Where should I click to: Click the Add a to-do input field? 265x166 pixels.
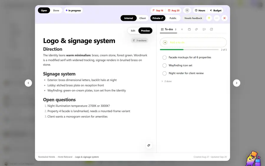[193, 42]
